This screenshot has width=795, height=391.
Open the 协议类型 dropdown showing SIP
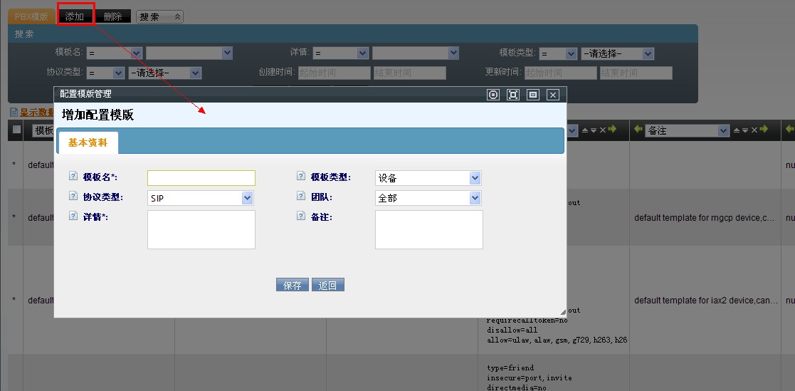[x=200, y=198]
